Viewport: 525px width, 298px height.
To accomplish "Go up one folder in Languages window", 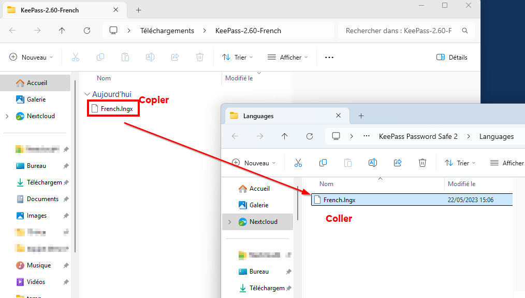I will tap(284, 136).
